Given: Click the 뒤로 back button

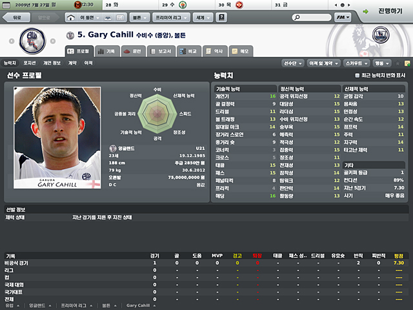Looking at the screenshot, I should 15,17.
